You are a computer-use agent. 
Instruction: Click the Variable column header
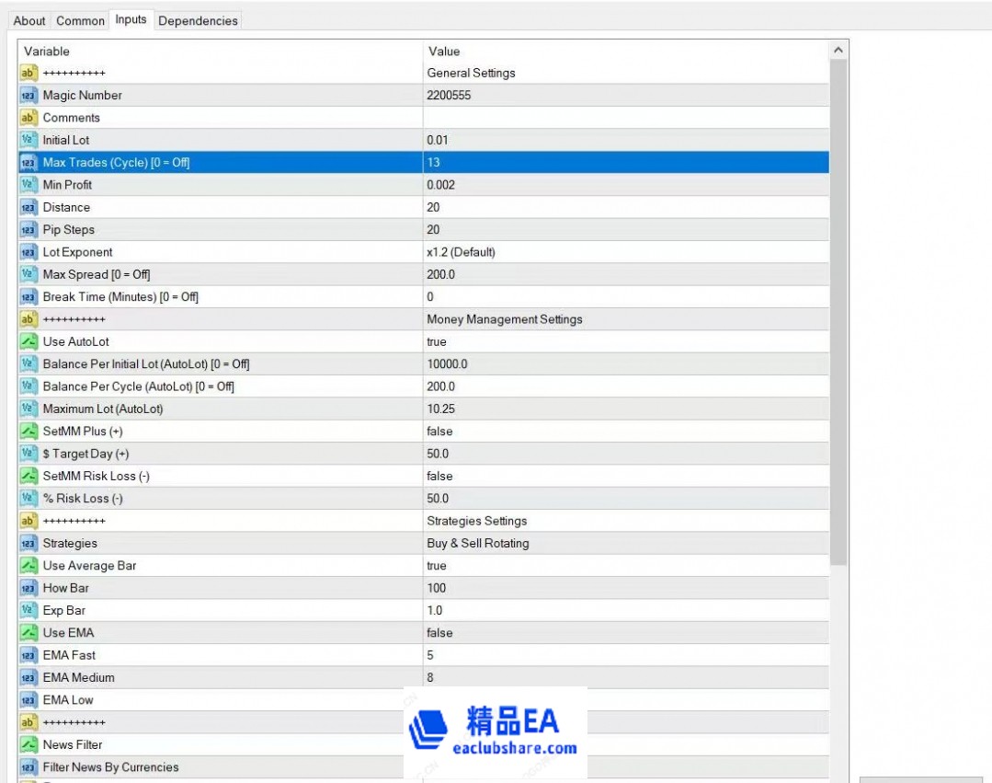point(221,52)
